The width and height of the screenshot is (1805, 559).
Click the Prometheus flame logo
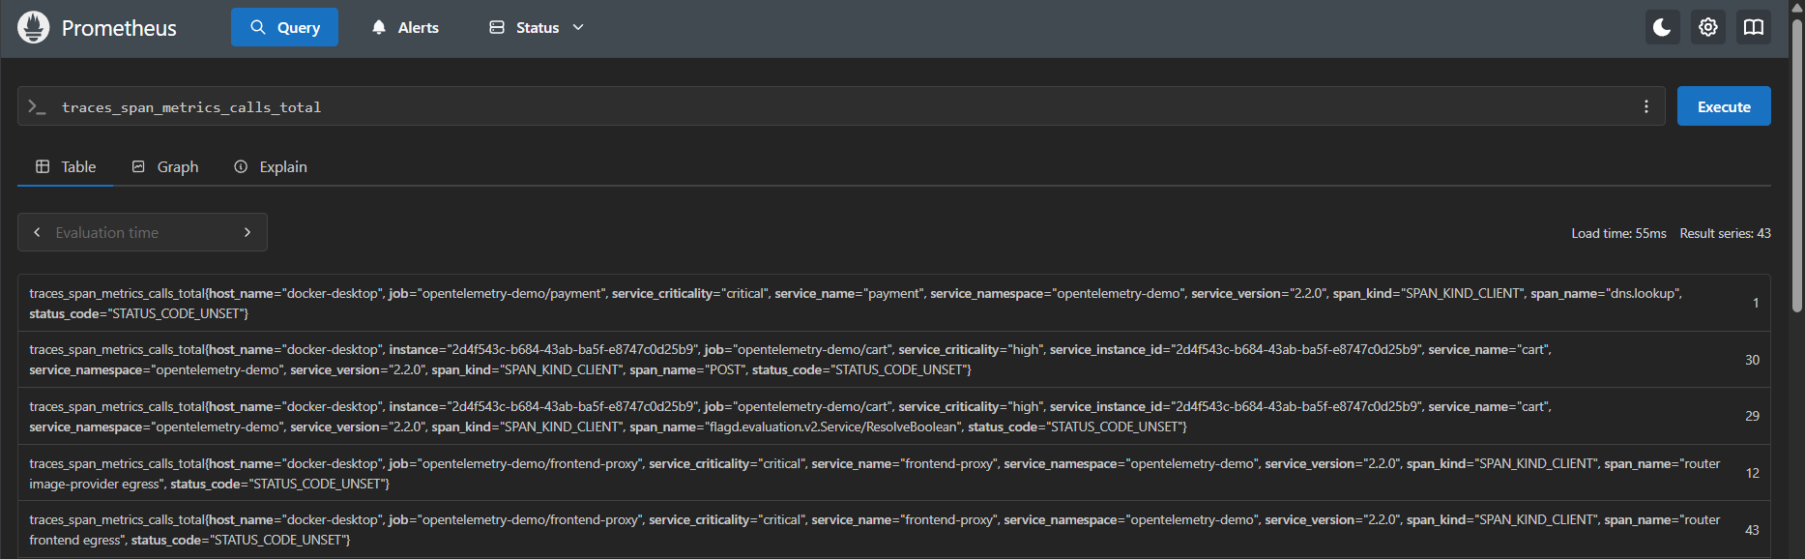tap(33, 27)
